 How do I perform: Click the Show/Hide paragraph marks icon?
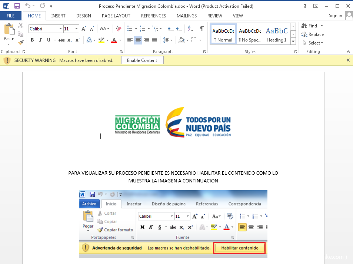[202, 29]
